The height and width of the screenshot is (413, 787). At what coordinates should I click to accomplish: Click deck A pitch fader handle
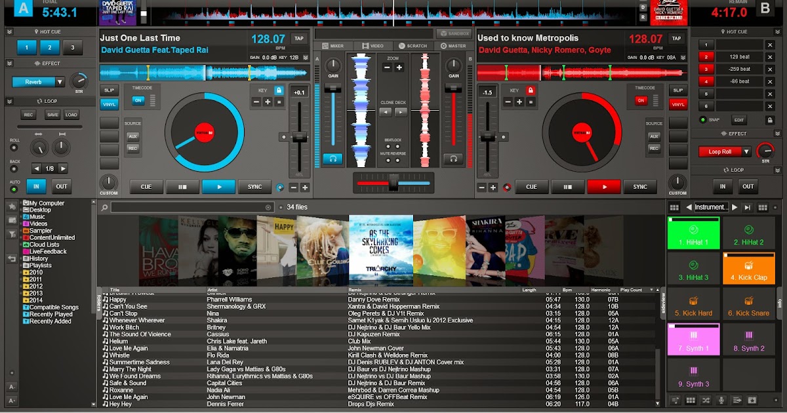(300, 137)
